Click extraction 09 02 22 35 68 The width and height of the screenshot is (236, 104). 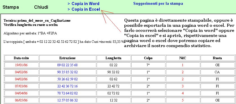(67, 65)
